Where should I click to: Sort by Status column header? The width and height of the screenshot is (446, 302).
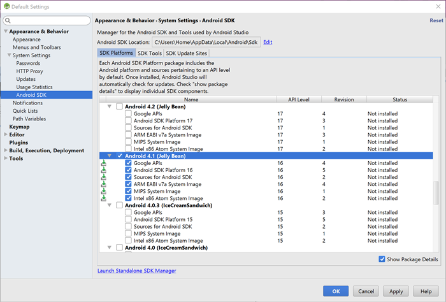tap(399, 99)
